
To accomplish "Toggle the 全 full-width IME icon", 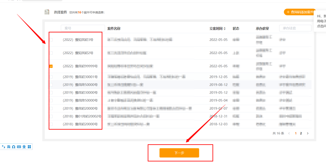I will tap(24, 147).
